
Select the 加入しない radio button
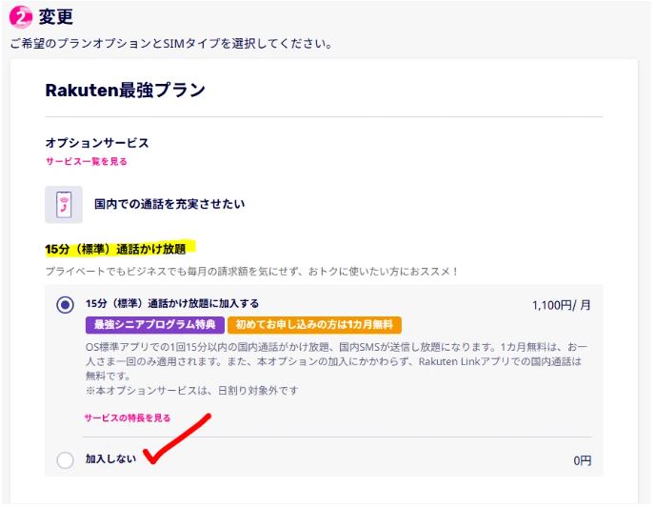click(65, 460)
